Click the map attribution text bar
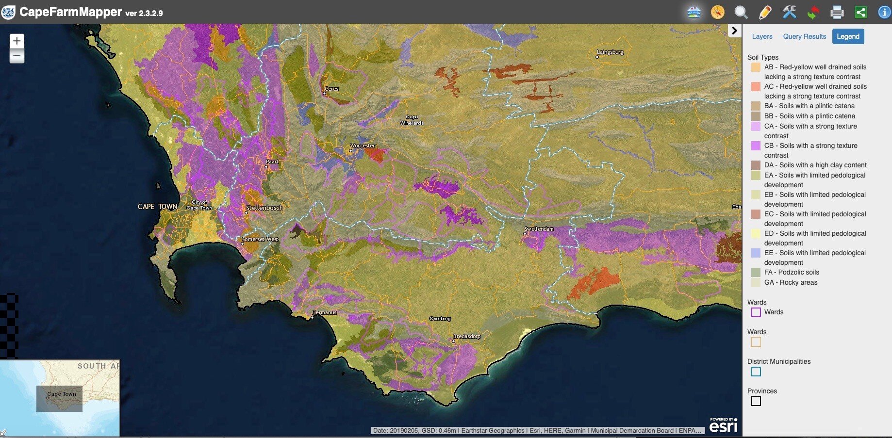 (x=537, y=430)
